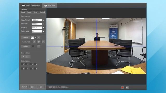166x93 pixels.
Task: Click the up arrow tilt icon
Action: click(x=39, y=37)
